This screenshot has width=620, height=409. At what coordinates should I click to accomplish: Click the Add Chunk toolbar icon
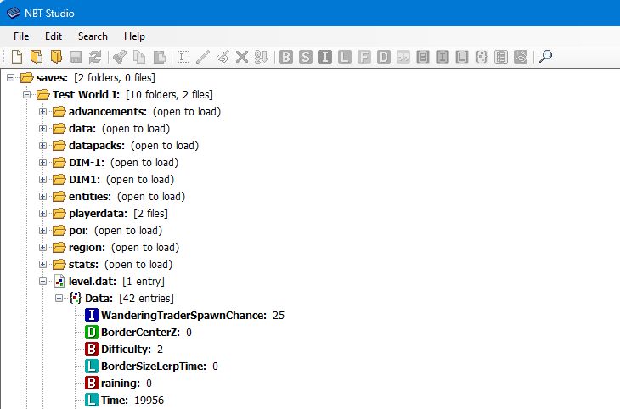pos(521,57)
